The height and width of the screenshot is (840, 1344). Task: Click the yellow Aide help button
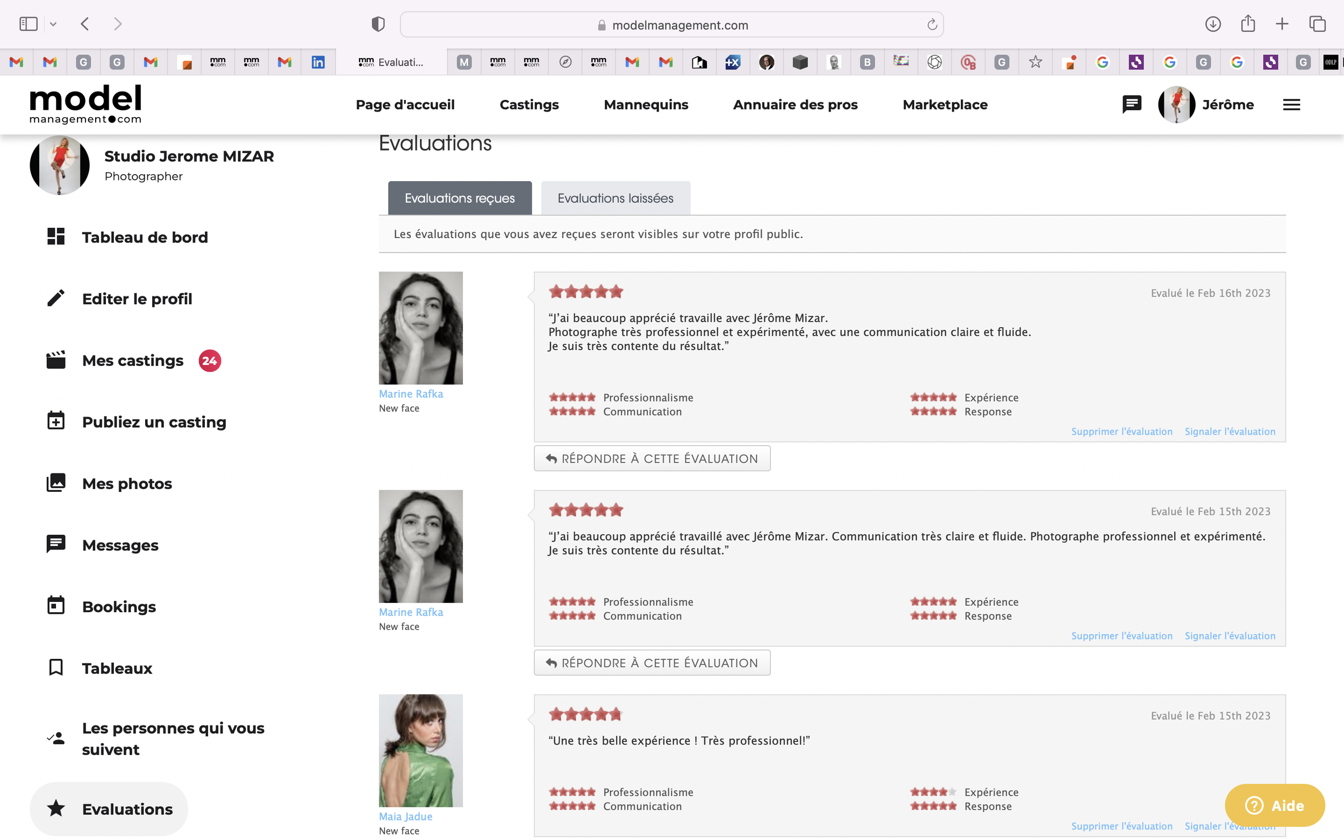click(x=1274, y=805)
